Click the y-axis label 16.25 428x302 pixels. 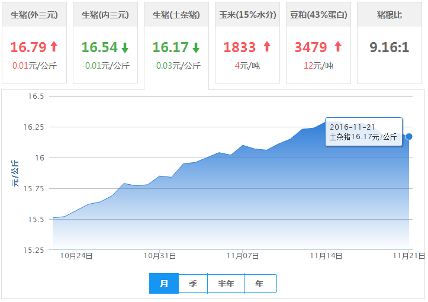coord(34,127)
